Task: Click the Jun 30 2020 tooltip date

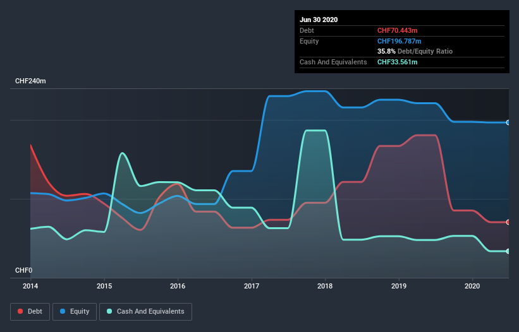Action: [x=319, y=20]
